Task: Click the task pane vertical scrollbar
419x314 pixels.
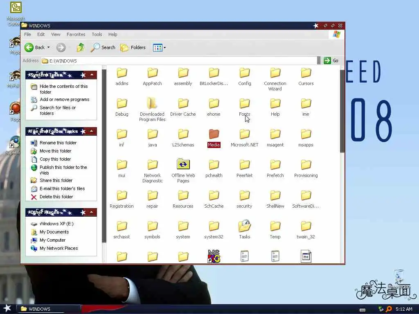Action: [104, 156]
